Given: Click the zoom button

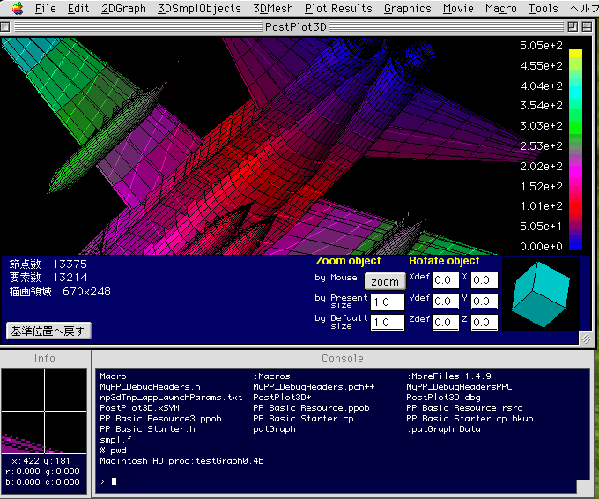Looking at the screenshot, I should (x=385, y=282).
